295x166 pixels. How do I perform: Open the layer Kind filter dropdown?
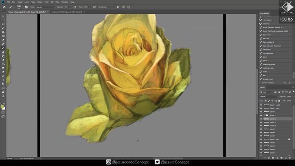[x=266, y=92]
